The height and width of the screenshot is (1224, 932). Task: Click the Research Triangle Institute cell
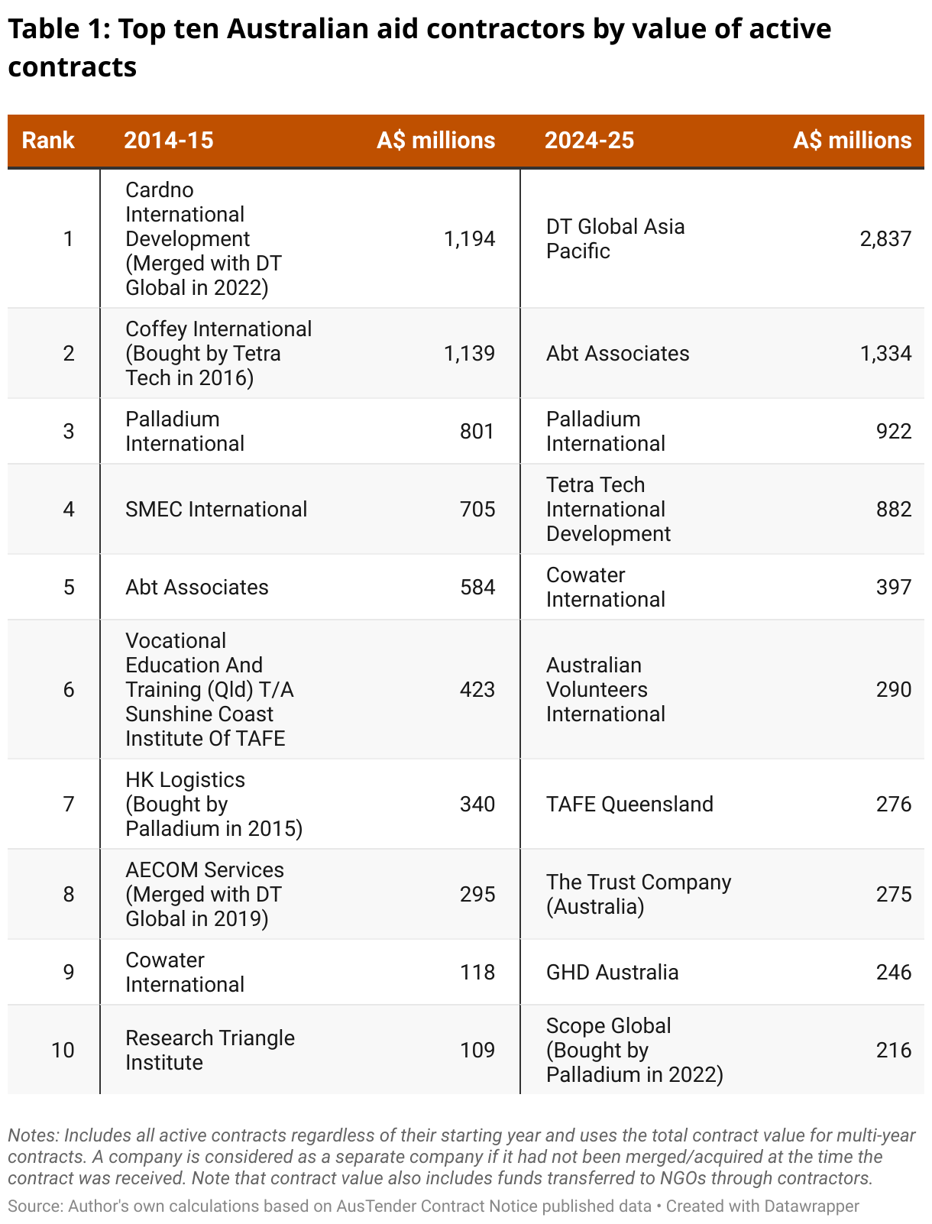click(210, 1050)
